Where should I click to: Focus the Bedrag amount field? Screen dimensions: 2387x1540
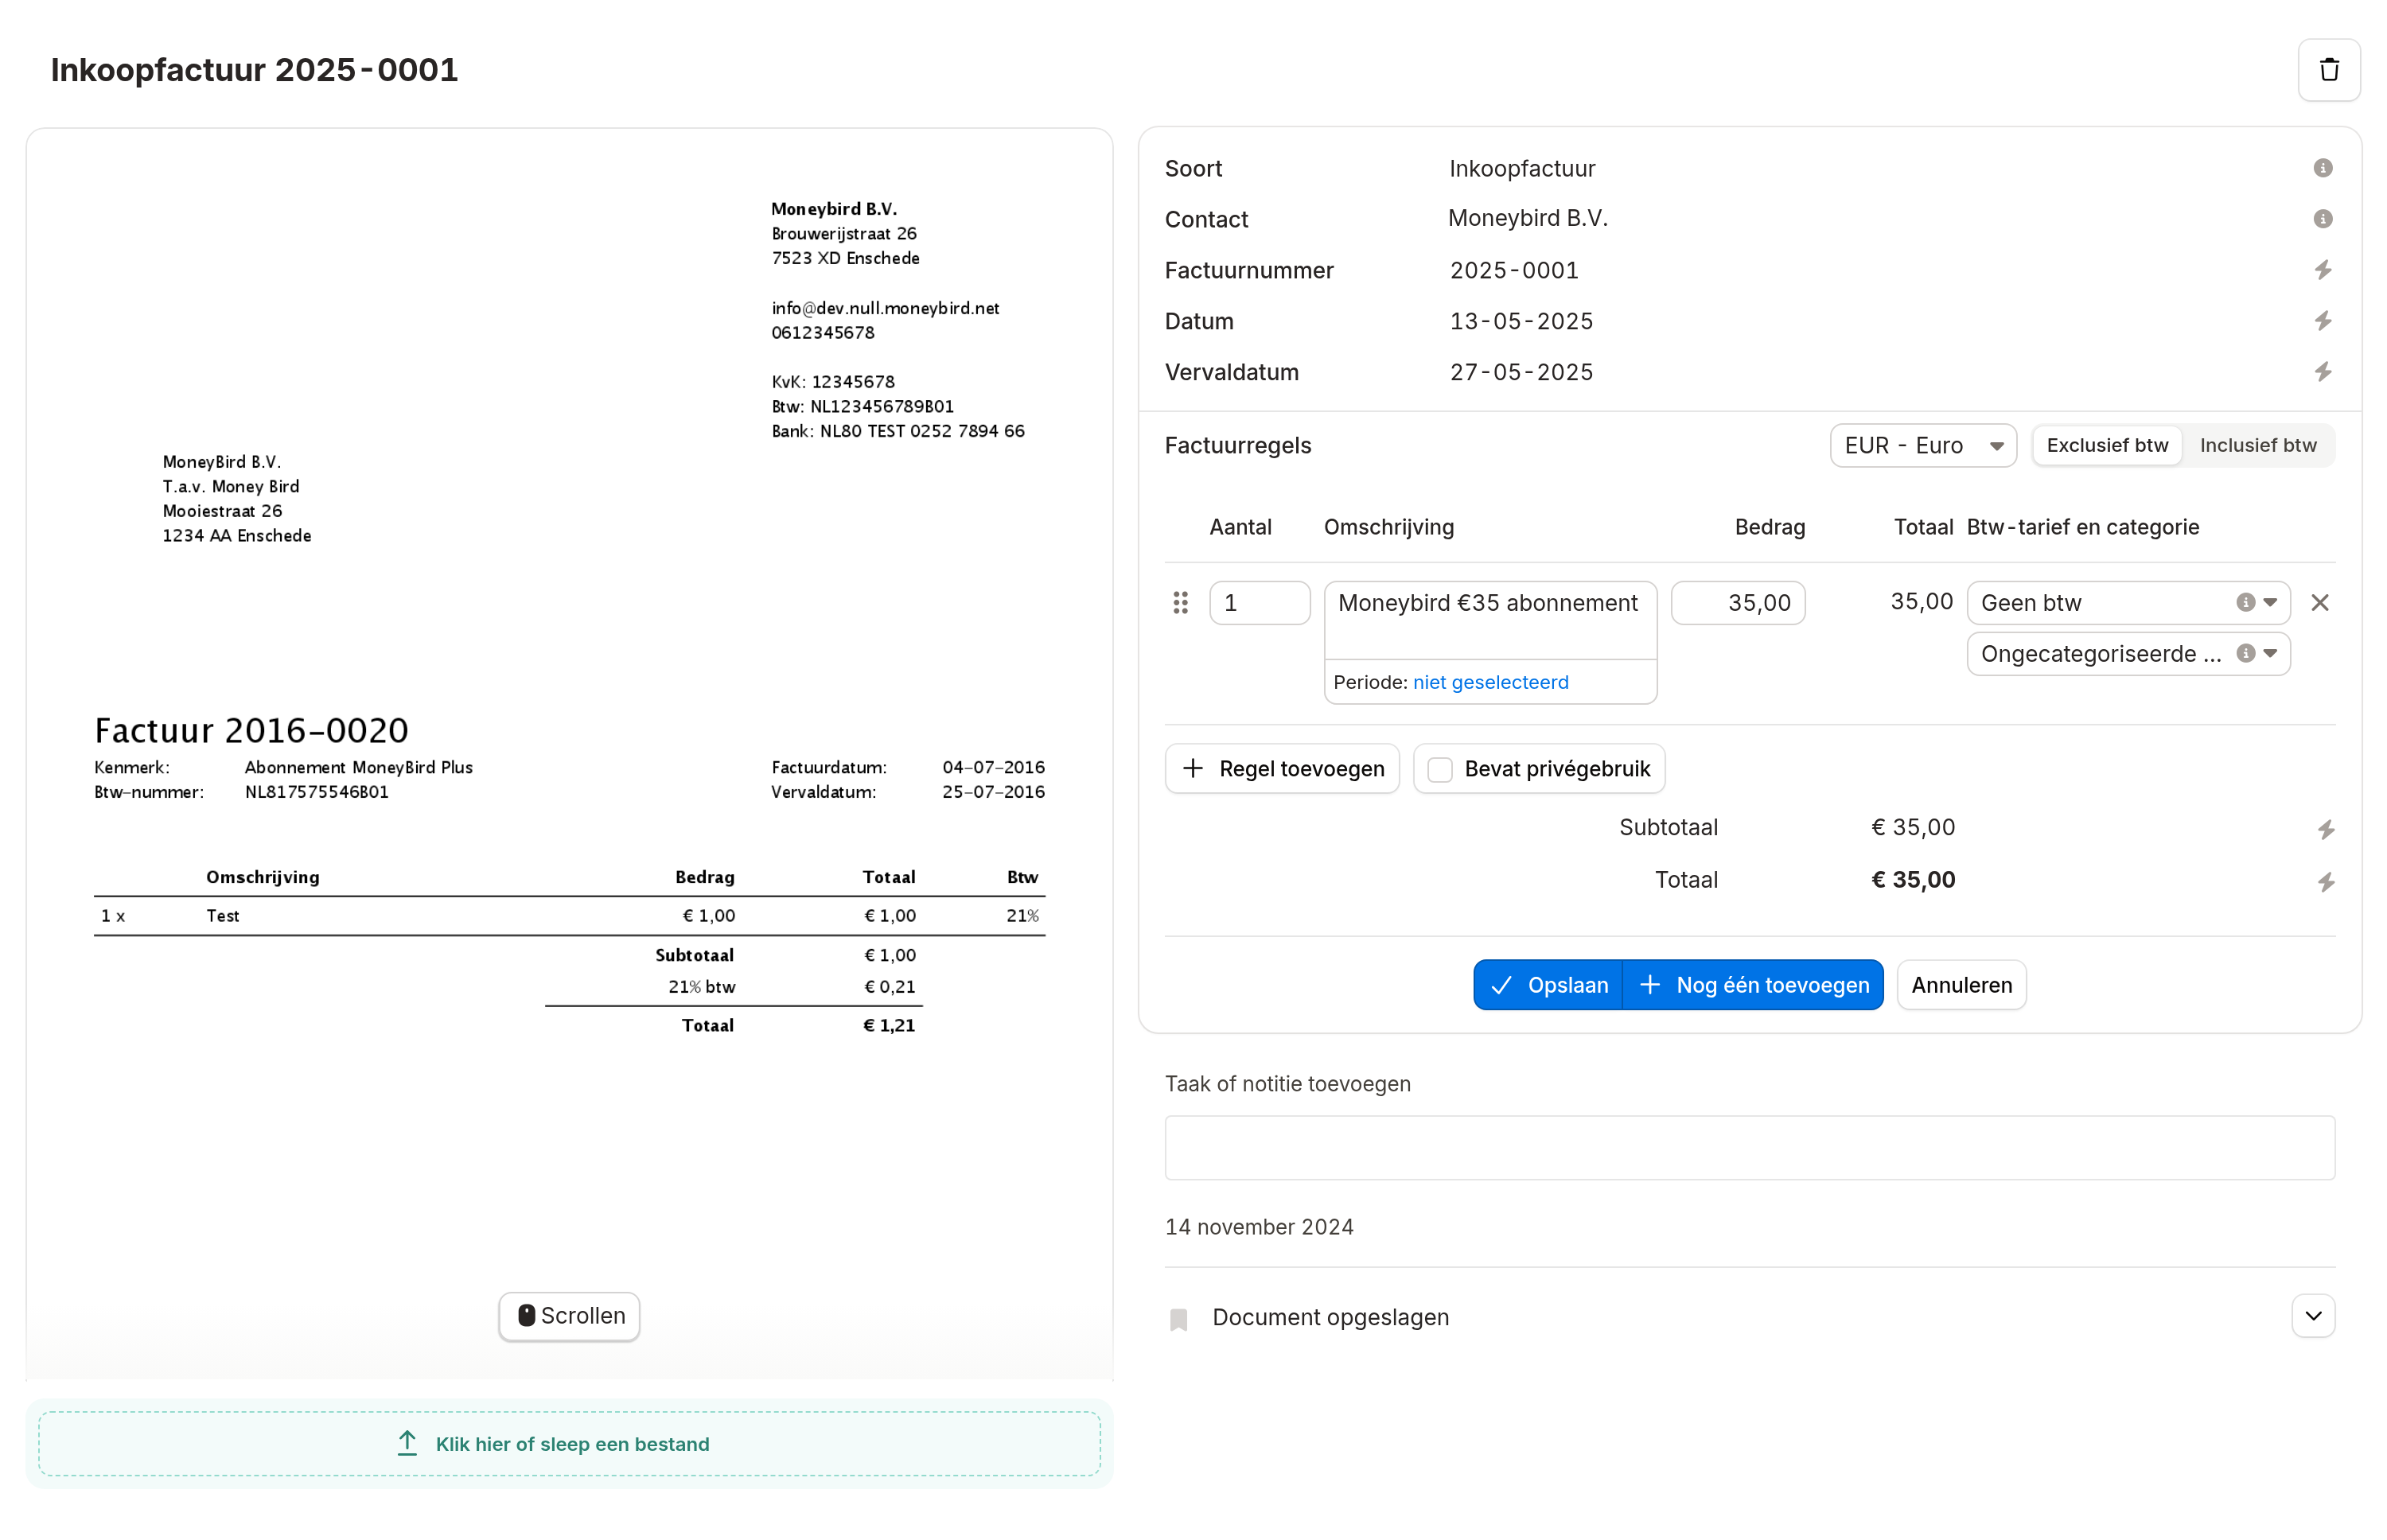coord(1737,602)
